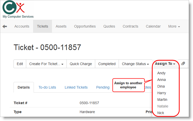
Task: Click the back arrow icon
Action: pos(5,27)
